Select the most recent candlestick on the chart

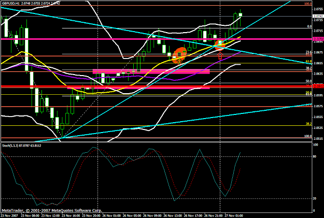(x=241, y=15)
